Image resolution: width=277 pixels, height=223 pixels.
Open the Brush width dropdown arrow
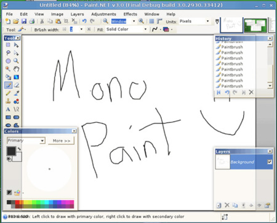(81, 29)
